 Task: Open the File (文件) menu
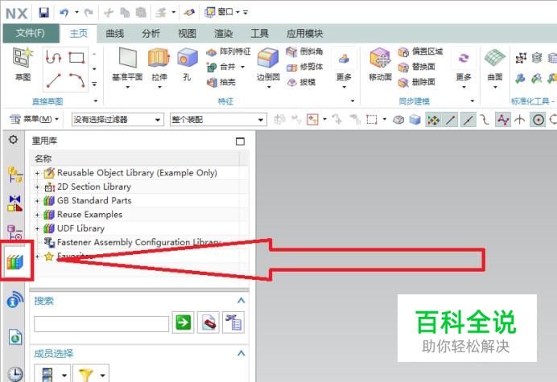[31, 33]
